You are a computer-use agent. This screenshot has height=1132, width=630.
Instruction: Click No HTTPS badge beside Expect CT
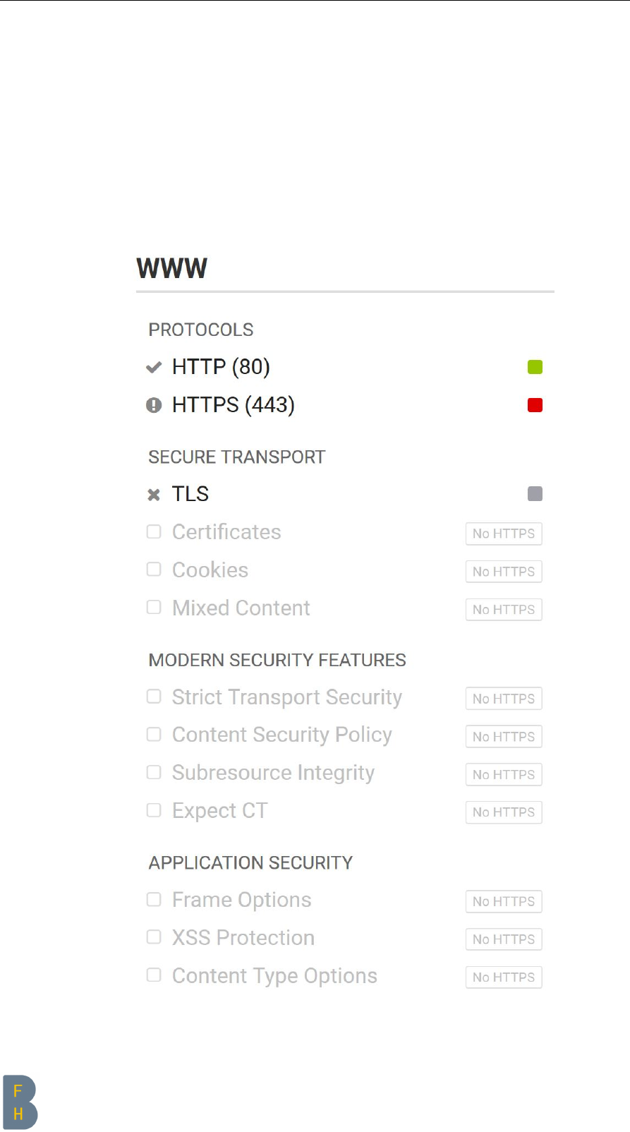pos(504,812)
